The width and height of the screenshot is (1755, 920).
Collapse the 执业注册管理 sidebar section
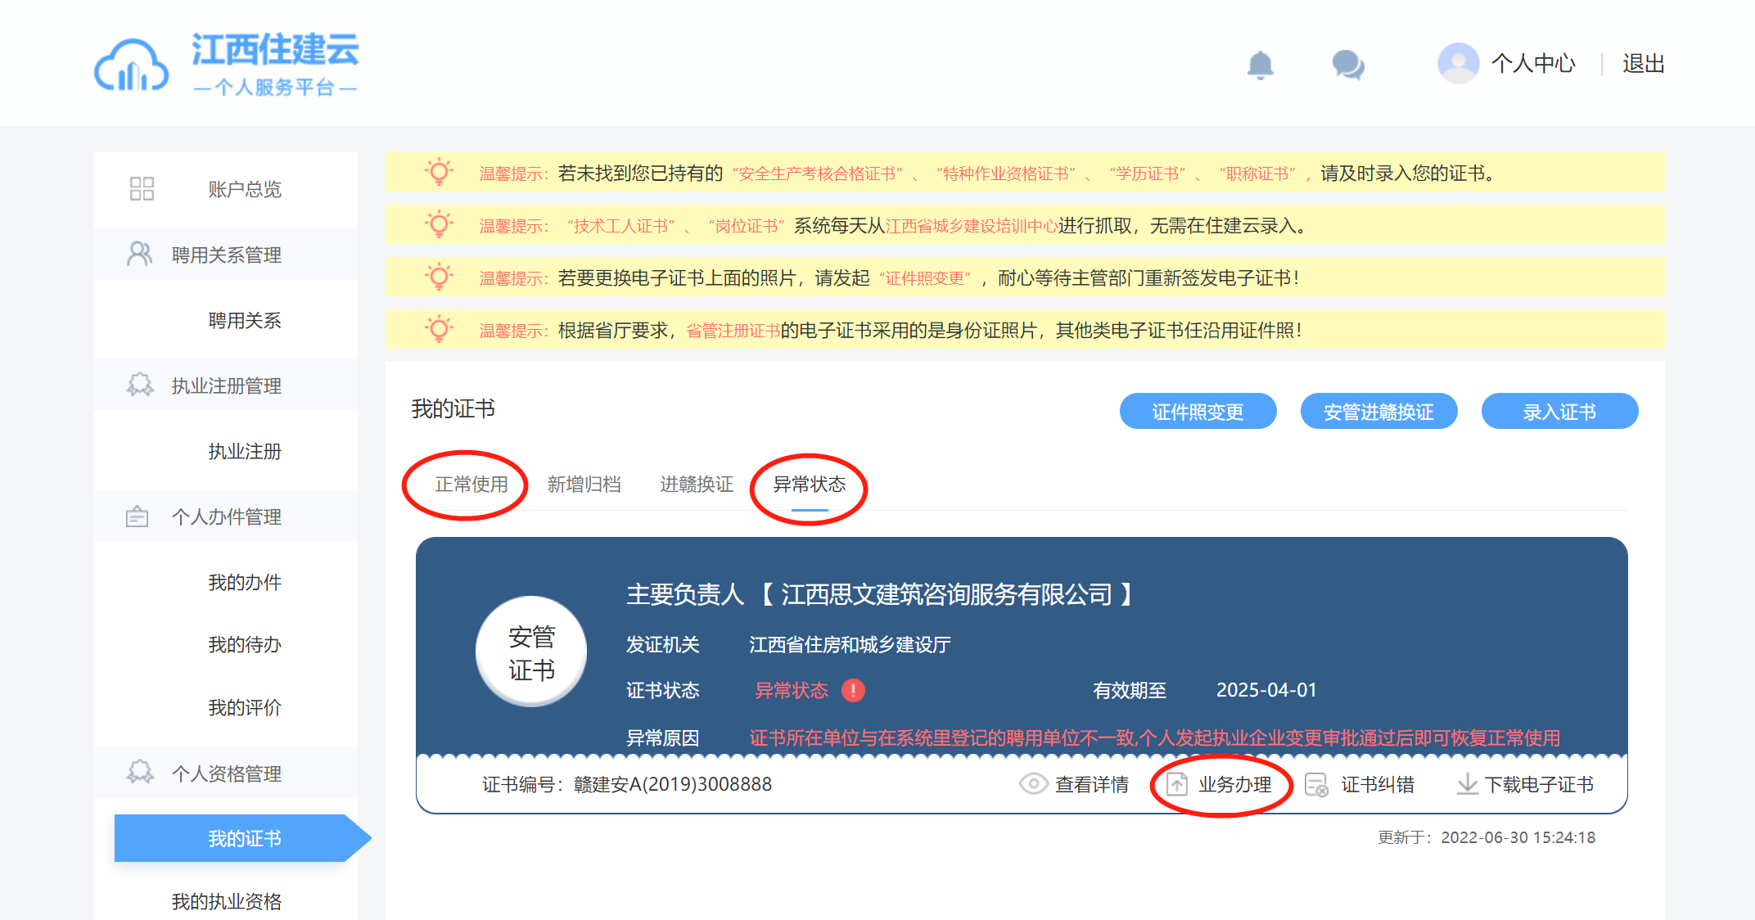(226, 386)
